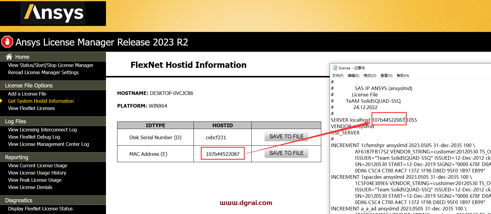The height and width of the screenshot is (214, 491).
Task: Open View Current License Usage
Action: [x=38, y=165]
